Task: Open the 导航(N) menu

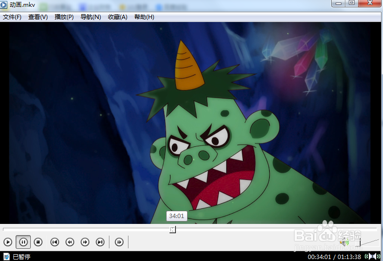Action: tap(91, 17)
